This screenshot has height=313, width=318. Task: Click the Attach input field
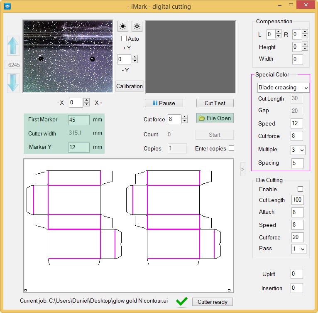(298, 212)
